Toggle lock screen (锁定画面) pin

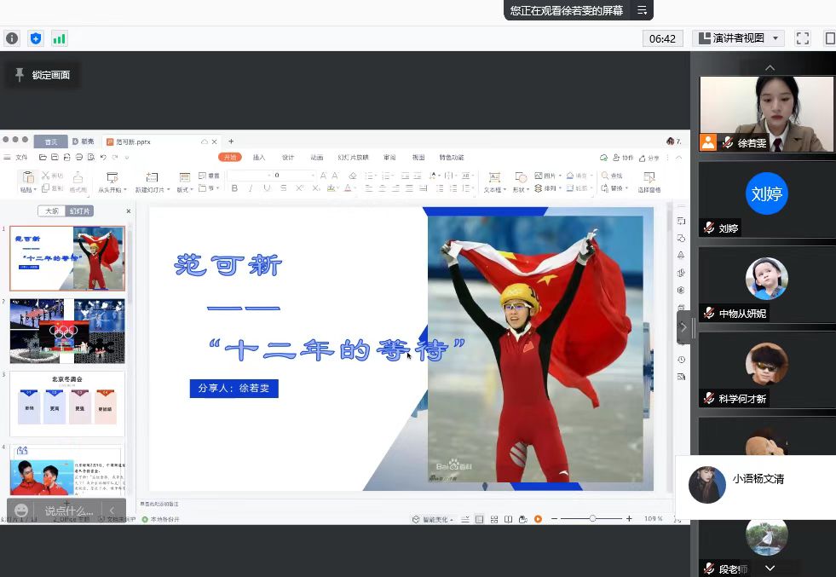pos(20,75)
